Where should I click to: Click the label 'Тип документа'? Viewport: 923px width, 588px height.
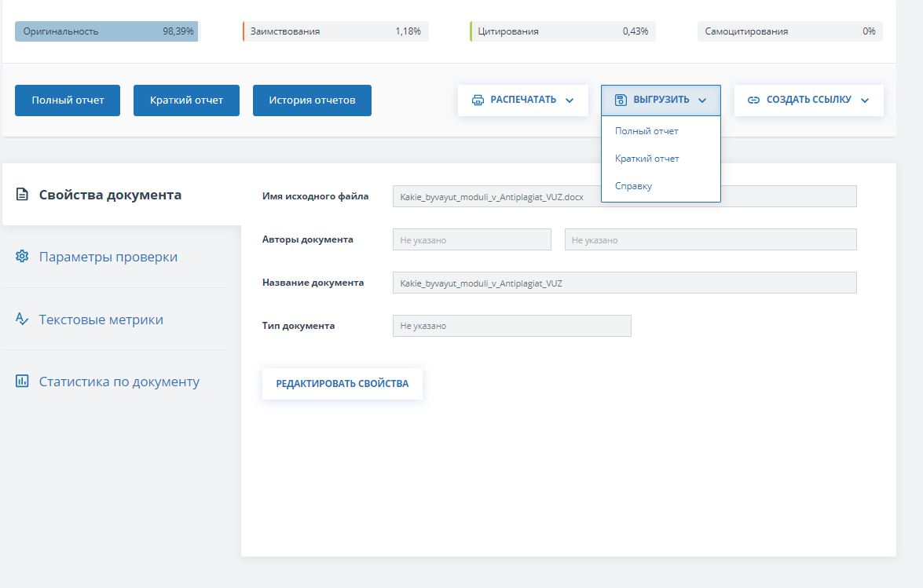click(299, 326)
